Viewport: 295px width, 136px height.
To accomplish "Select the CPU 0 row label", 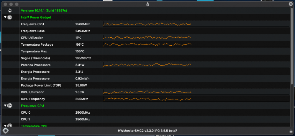I will coord(26,112).
